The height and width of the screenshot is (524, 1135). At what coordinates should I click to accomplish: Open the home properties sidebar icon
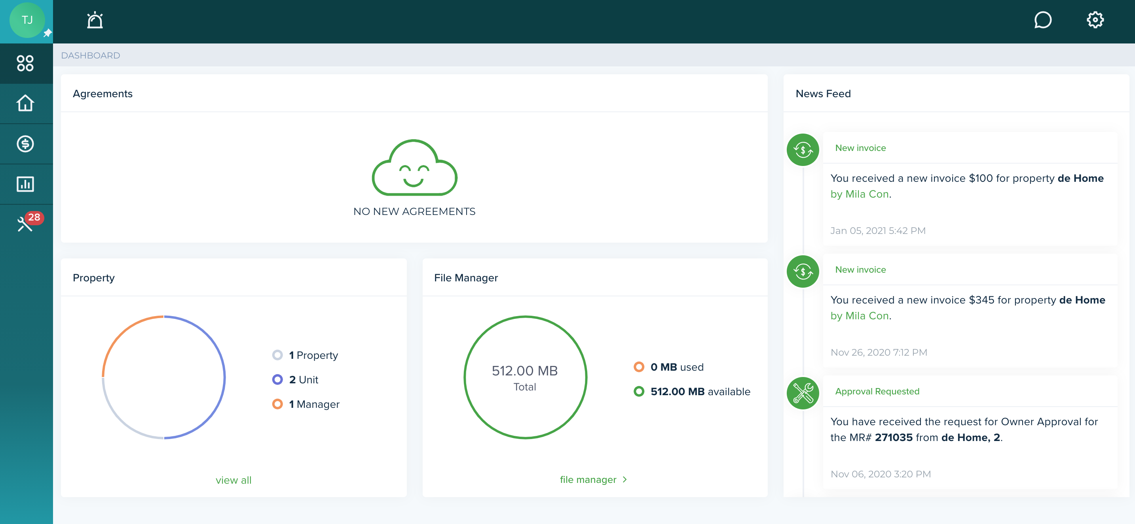pos(25,103)
